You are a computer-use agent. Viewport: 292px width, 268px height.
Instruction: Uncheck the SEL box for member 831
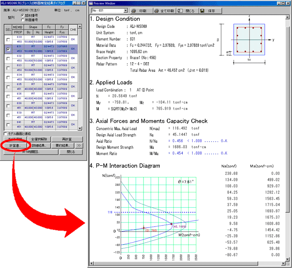tap(8, 49)
